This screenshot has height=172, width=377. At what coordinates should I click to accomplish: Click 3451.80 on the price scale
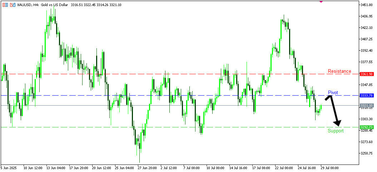tap(367, 5)
